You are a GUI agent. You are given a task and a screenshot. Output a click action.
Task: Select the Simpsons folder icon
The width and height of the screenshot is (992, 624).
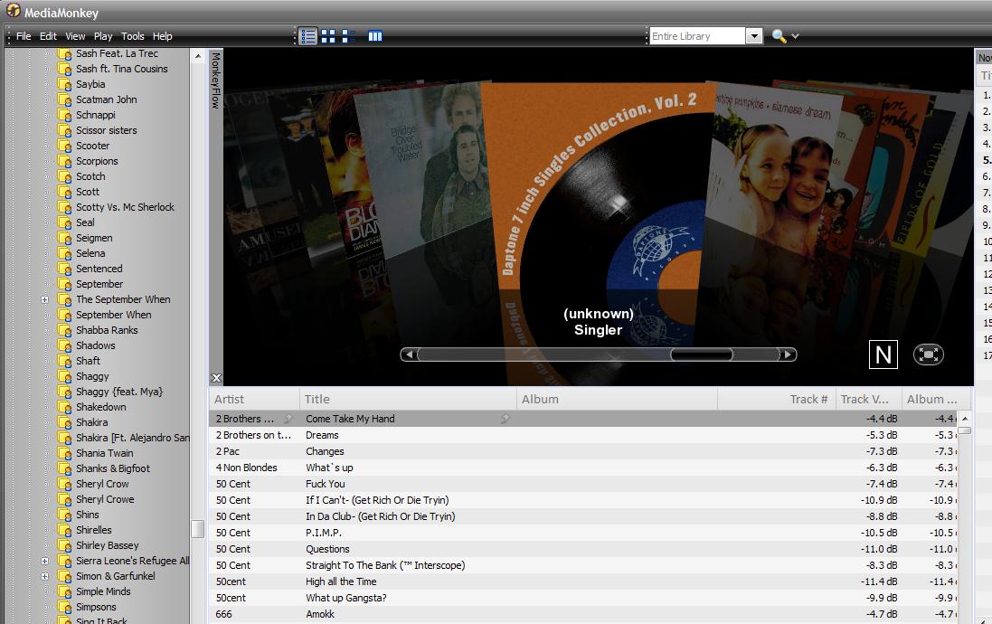64,607
